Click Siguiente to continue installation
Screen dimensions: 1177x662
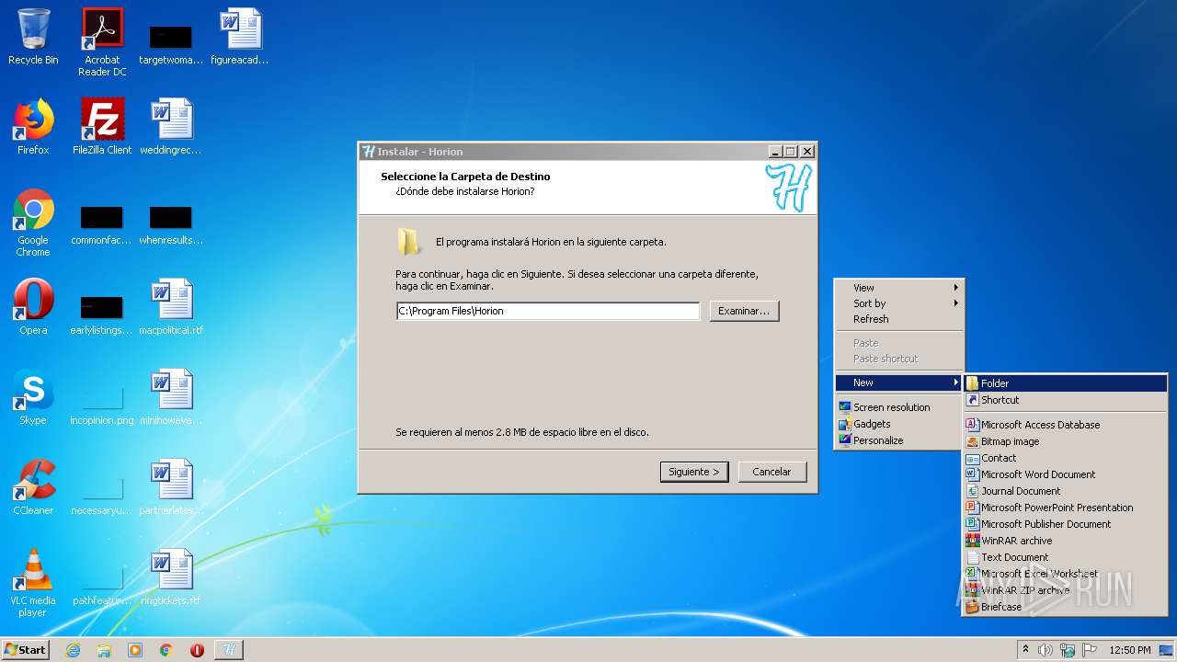pyautogui.click(x=694, y=472)
